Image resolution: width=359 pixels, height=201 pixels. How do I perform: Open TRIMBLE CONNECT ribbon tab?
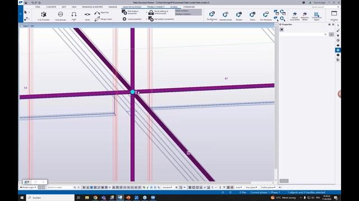coord(156,7)
